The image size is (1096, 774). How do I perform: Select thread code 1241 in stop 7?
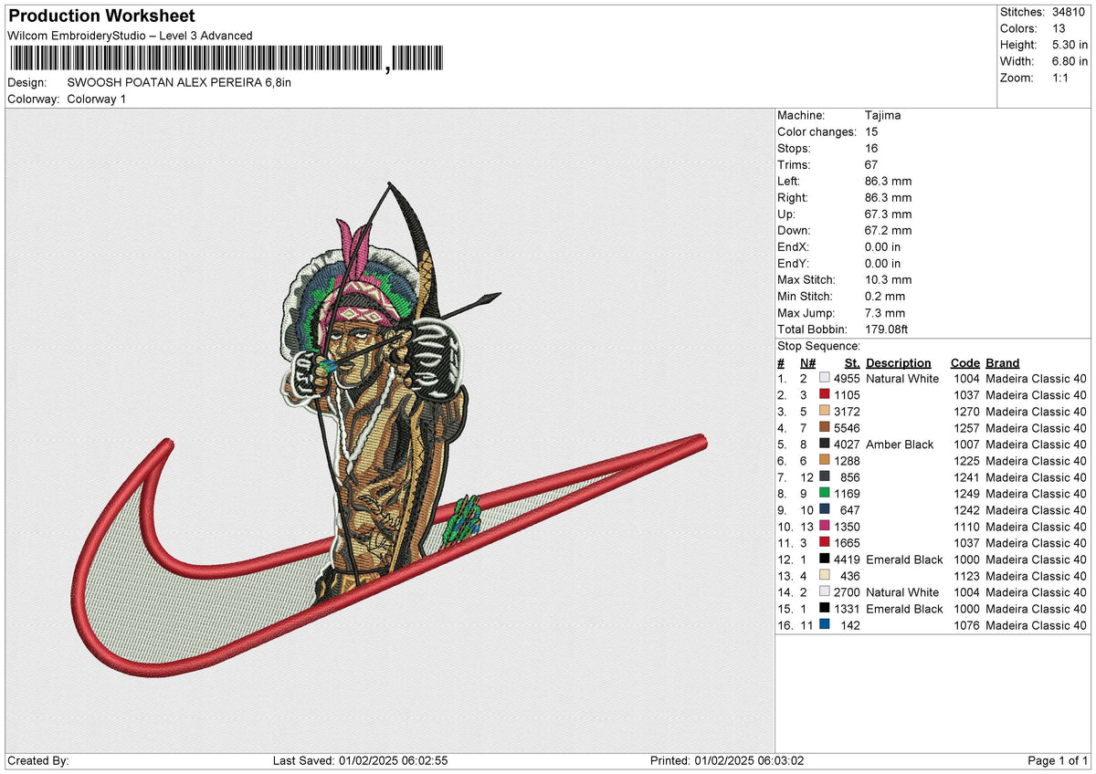click(966, 476)
